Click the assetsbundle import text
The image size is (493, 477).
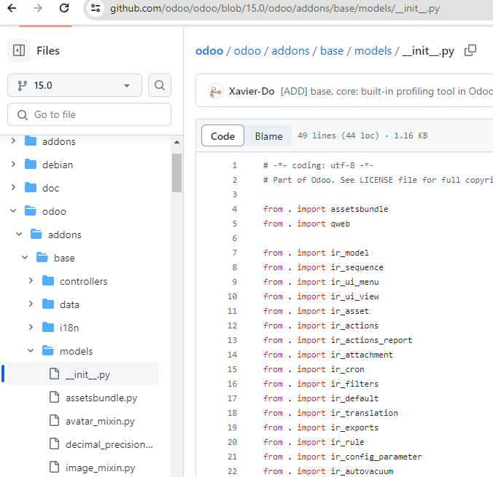(360, 209)
